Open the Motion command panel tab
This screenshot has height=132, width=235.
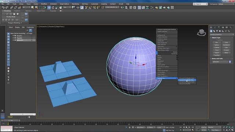pyautogui.click(x=223, y=27)
